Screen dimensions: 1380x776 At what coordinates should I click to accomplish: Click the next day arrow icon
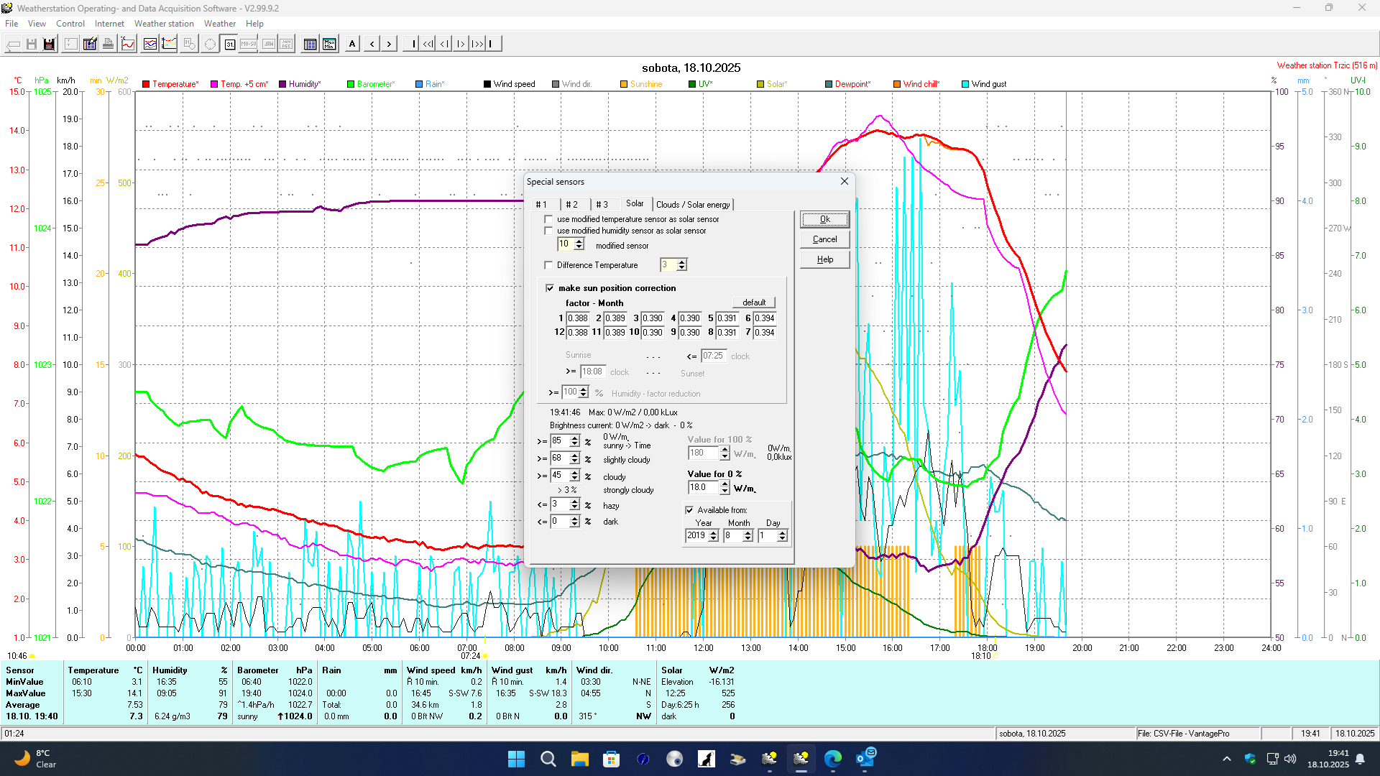click(389, 44)
